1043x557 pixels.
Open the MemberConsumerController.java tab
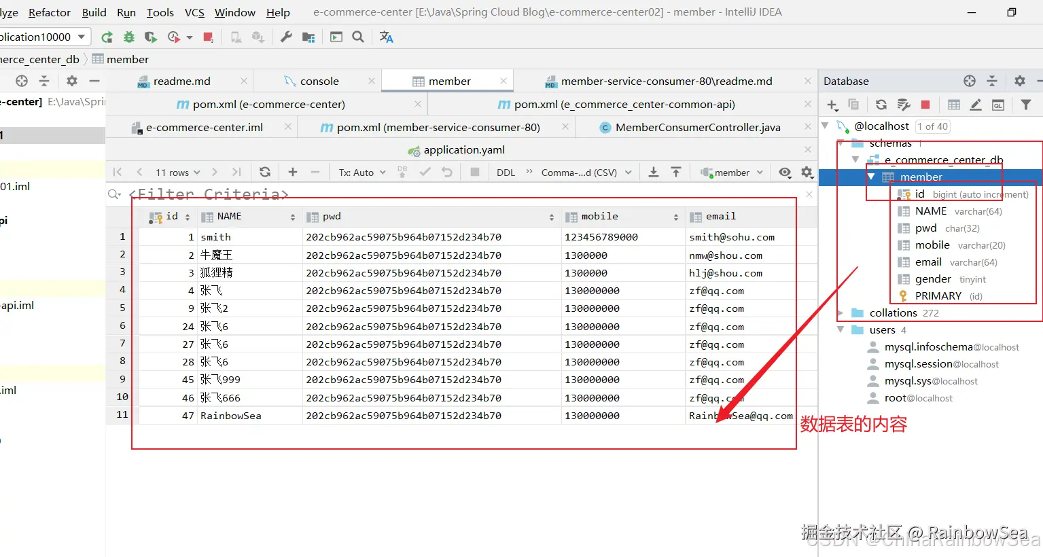pyautogui.click(x=698, y=127)
